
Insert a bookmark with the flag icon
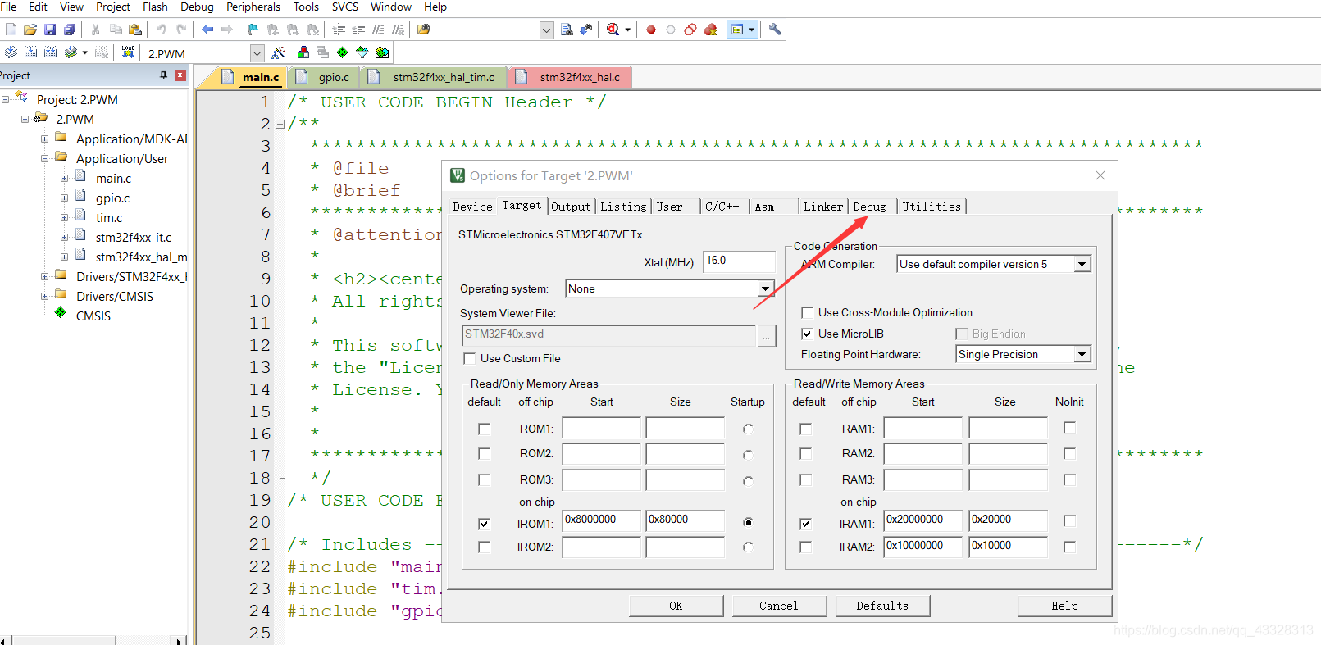(x=253, y=30)
